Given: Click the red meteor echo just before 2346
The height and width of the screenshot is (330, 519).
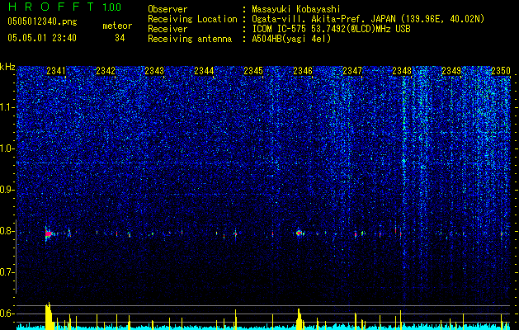Looking at the screenshot, I should tap(299, 233).
